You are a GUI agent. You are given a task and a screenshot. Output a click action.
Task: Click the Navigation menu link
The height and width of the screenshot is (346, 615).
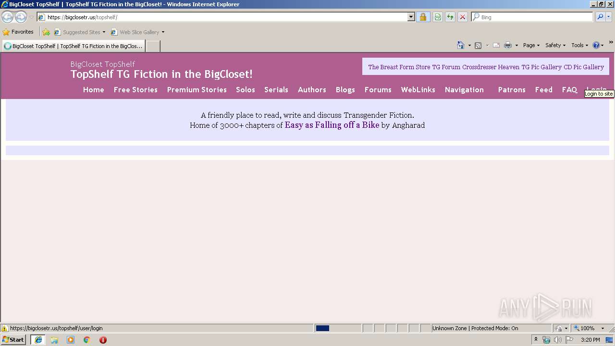464,90
